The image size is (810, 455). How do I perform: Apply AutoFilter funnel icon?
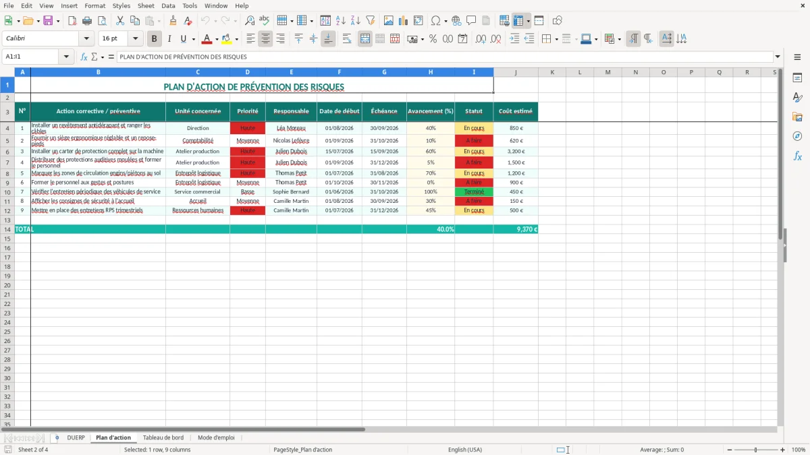pyautogui.click(x=371, y=21)
